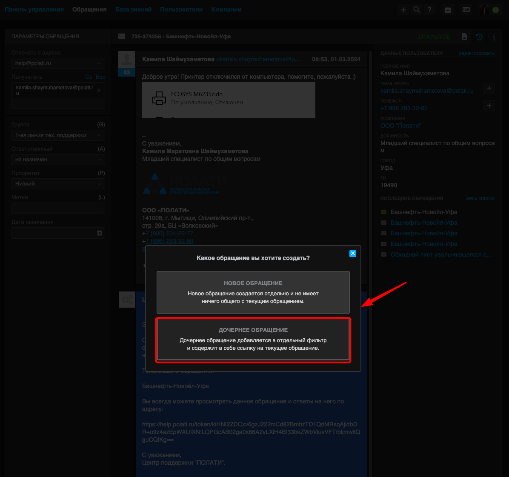Click the briefcase icon in top bar
This screenshot has width=509, height=477.
tap(448, 10)
